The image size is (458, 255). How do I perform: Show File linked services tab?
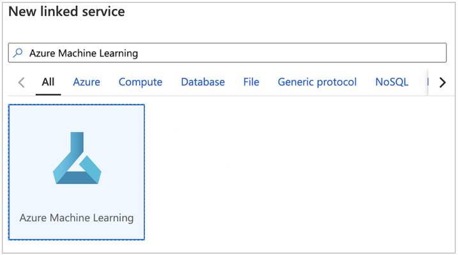click(251, 82)
